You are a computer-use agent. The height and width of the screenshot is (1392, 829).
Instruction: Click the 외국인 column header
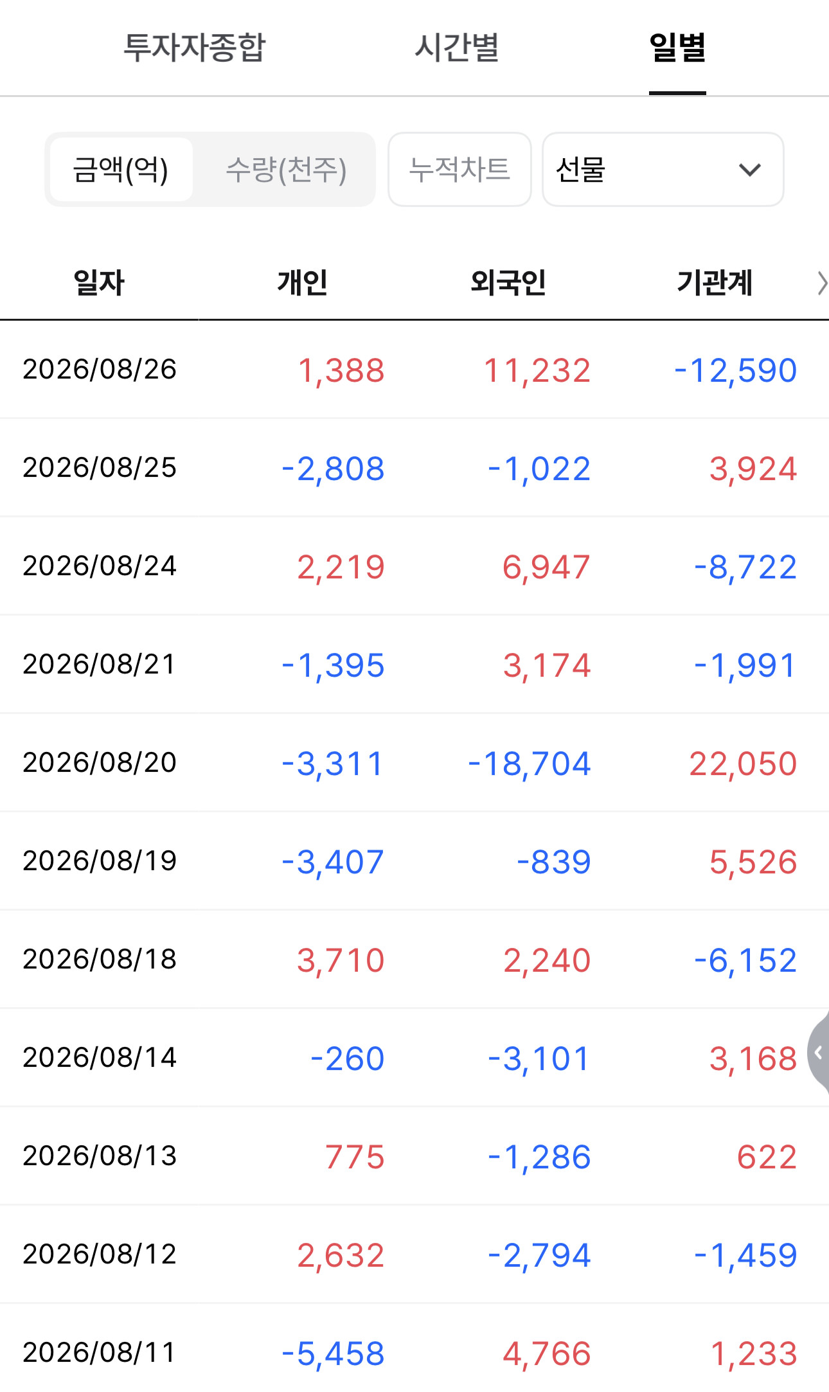508,283
